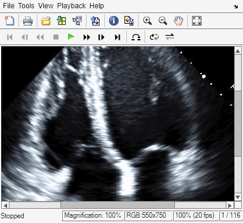Click the horizontal scrollbar thumb
This screenshot has width=243, height=223.
(x=117, y=205)
